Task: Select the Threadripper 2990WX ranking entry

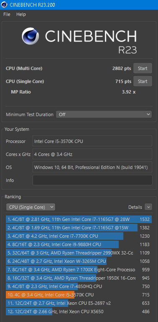Action: 79,253
